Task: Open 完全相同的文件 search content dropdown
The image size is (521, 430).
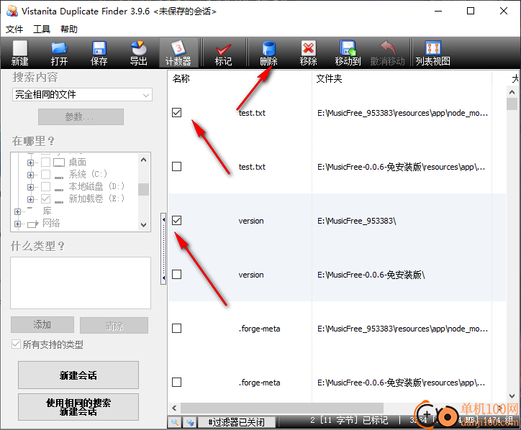Action: [x=83, y=95]
